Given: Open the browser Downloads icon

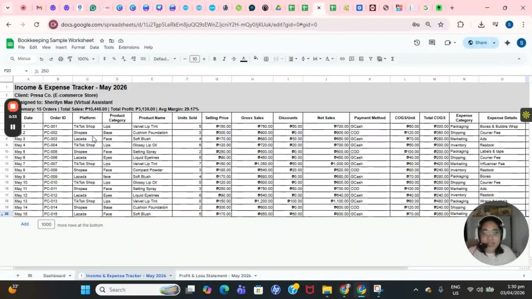Looking at the screenshot, I should (481, 24).
